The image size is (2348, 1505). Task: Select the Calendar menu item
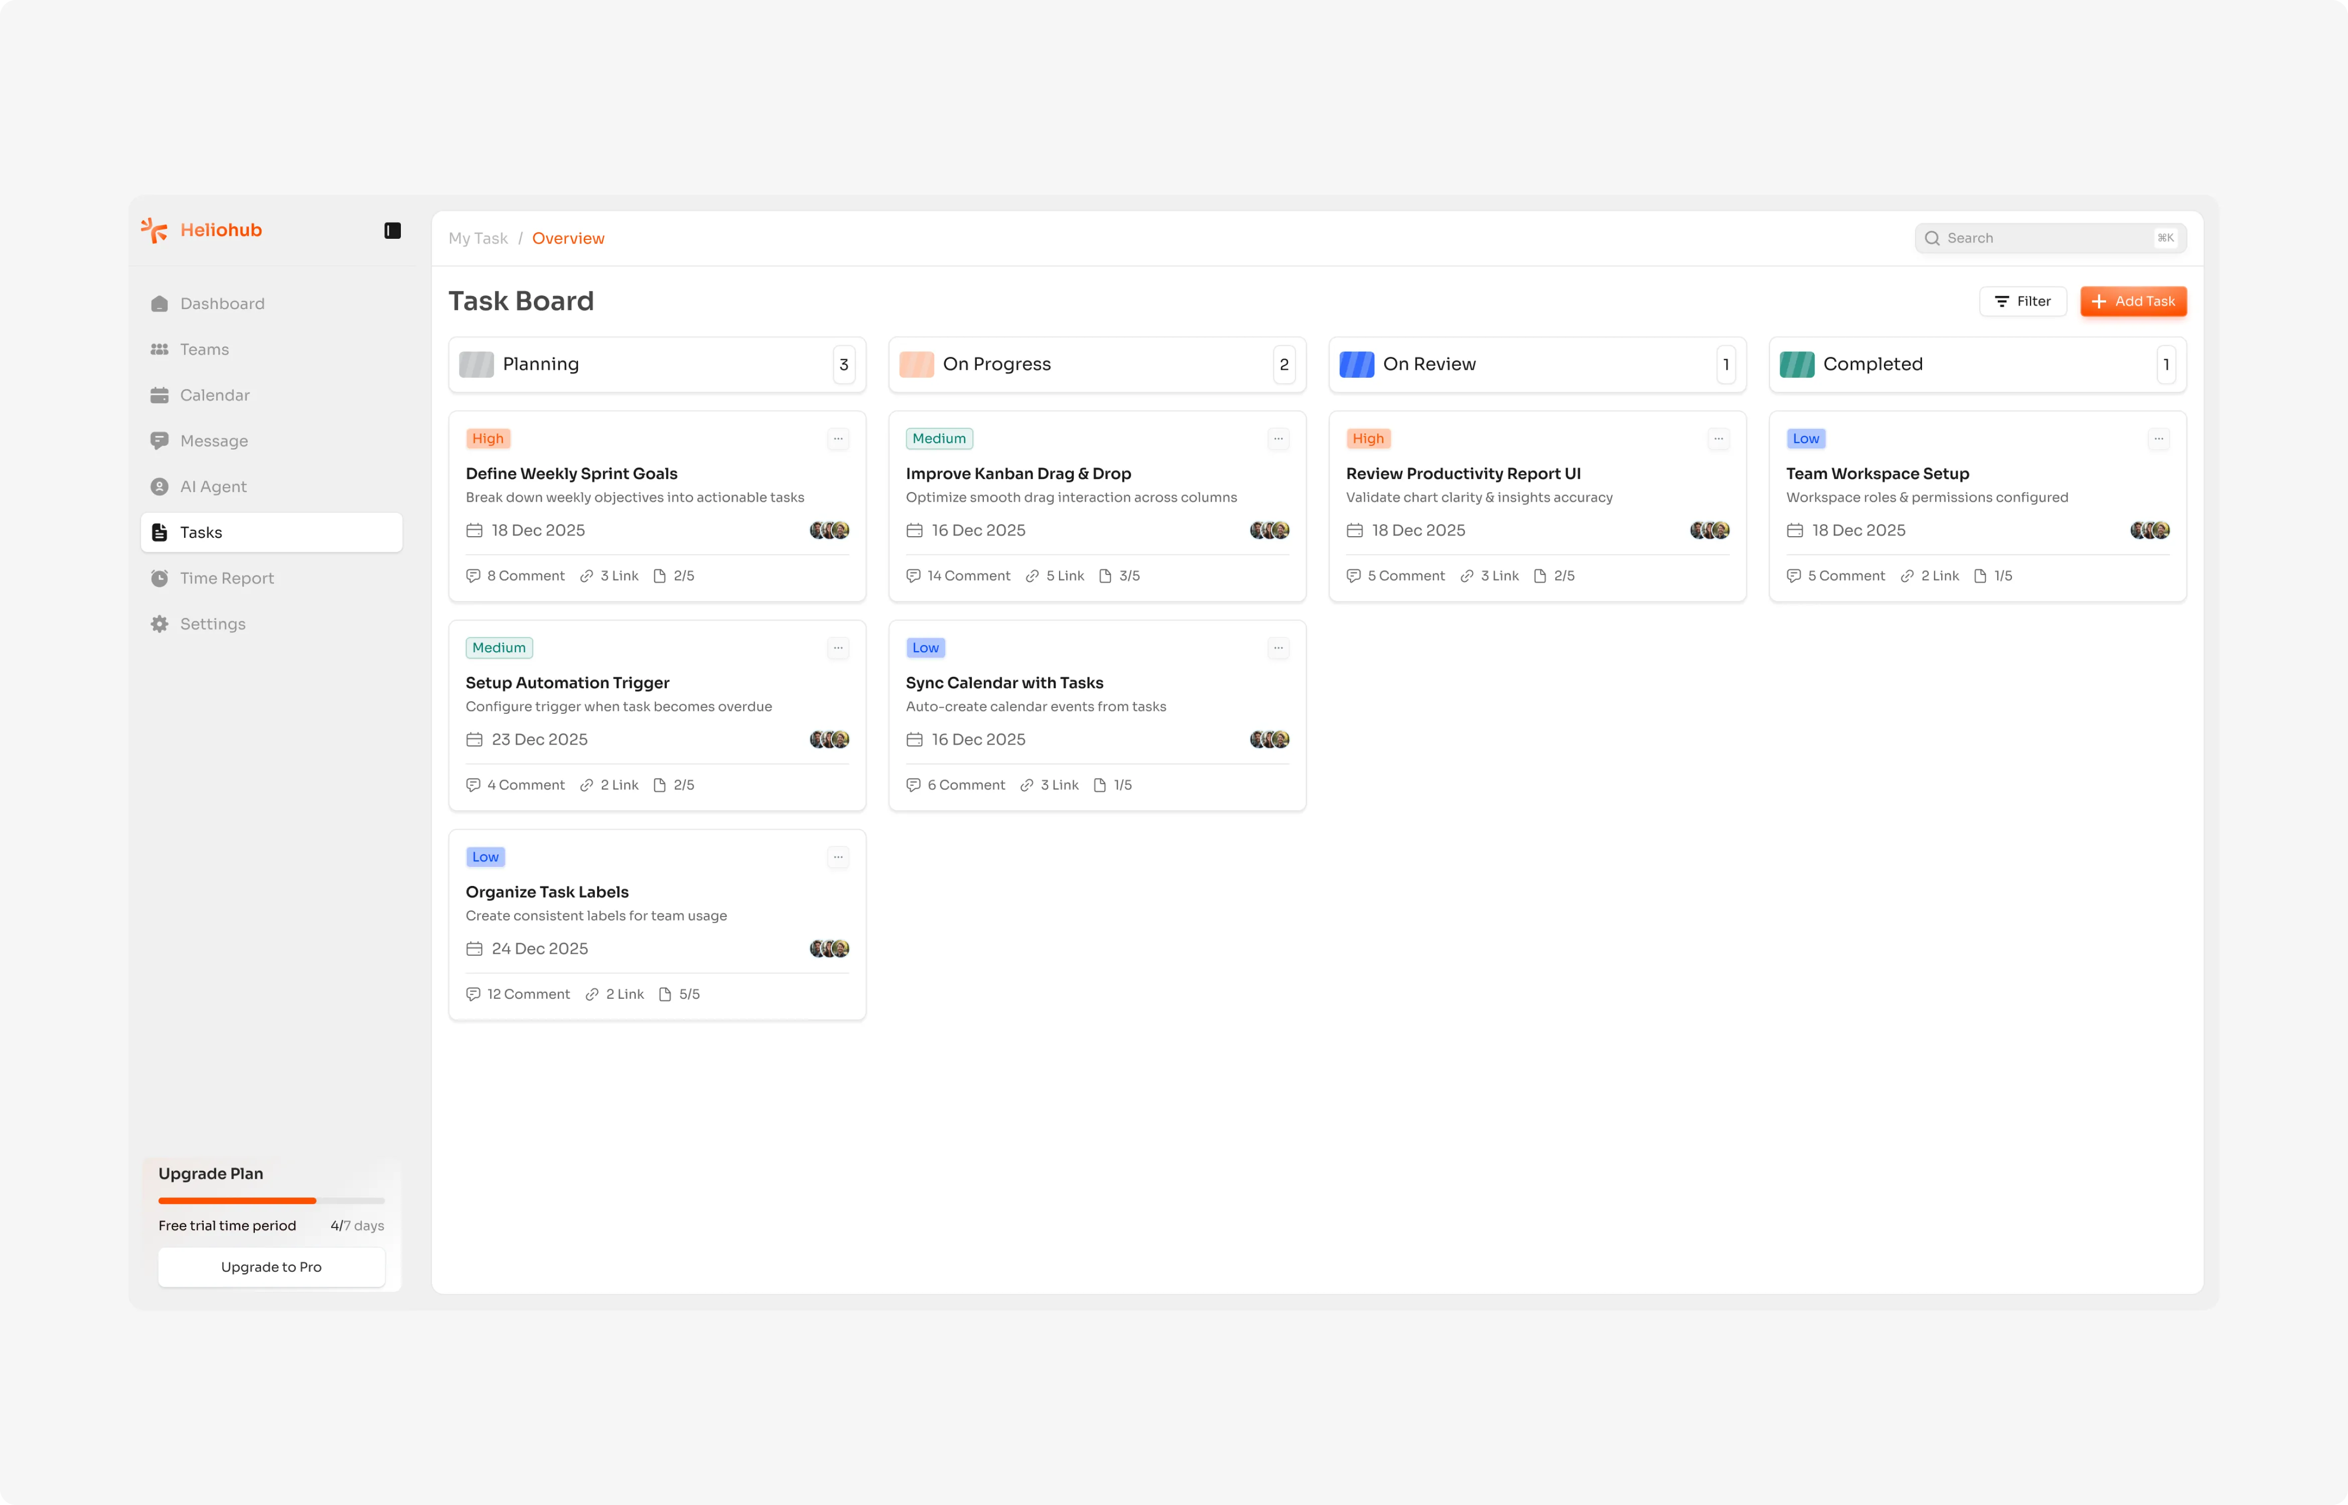(214, 395)
